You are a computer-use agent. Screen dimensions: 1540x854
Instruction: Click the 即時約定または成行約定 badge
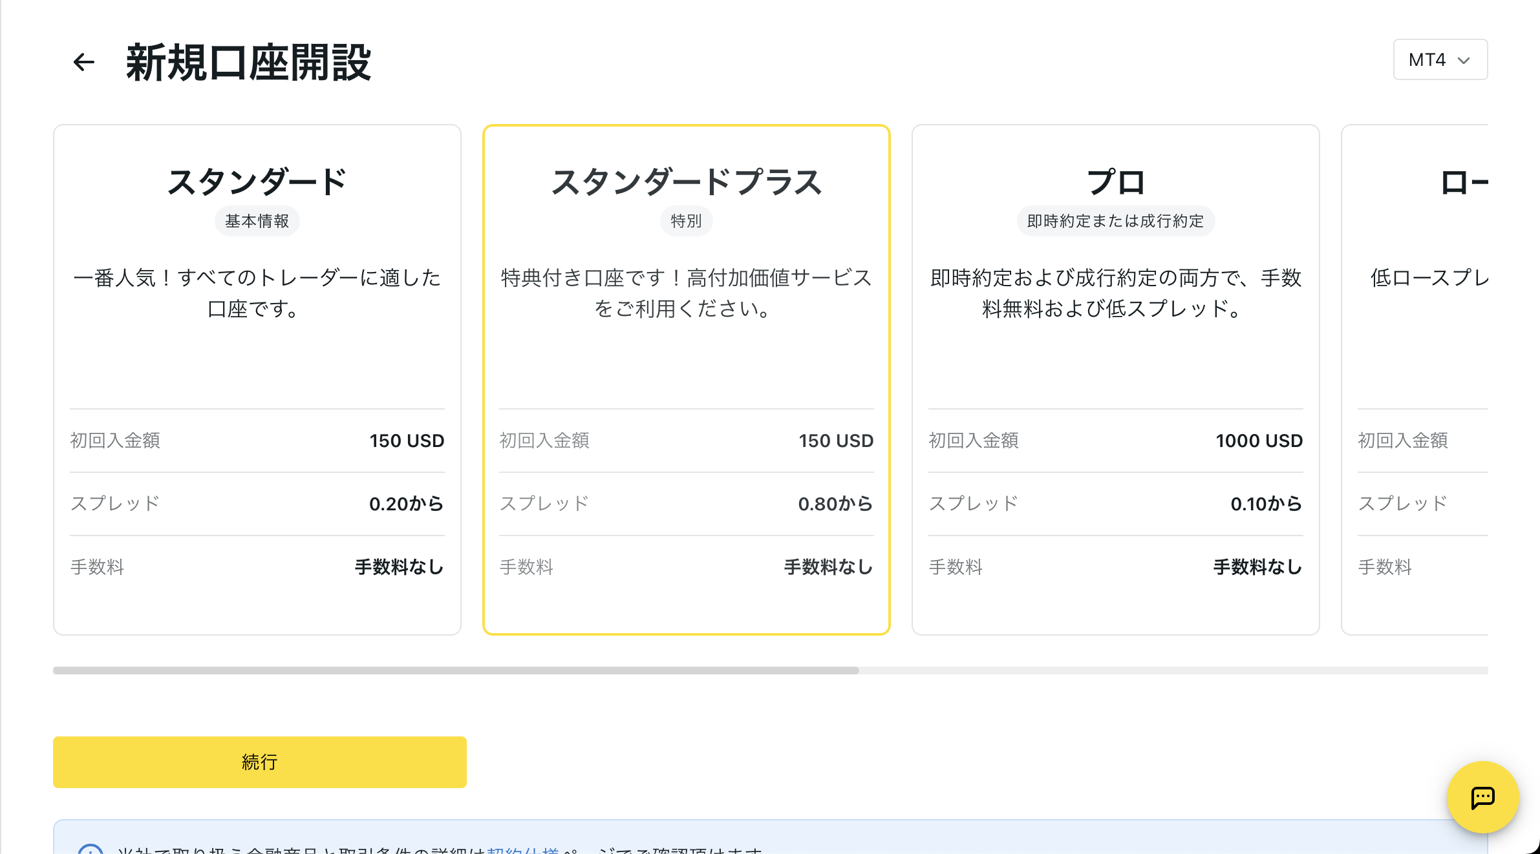(1115, 221)
